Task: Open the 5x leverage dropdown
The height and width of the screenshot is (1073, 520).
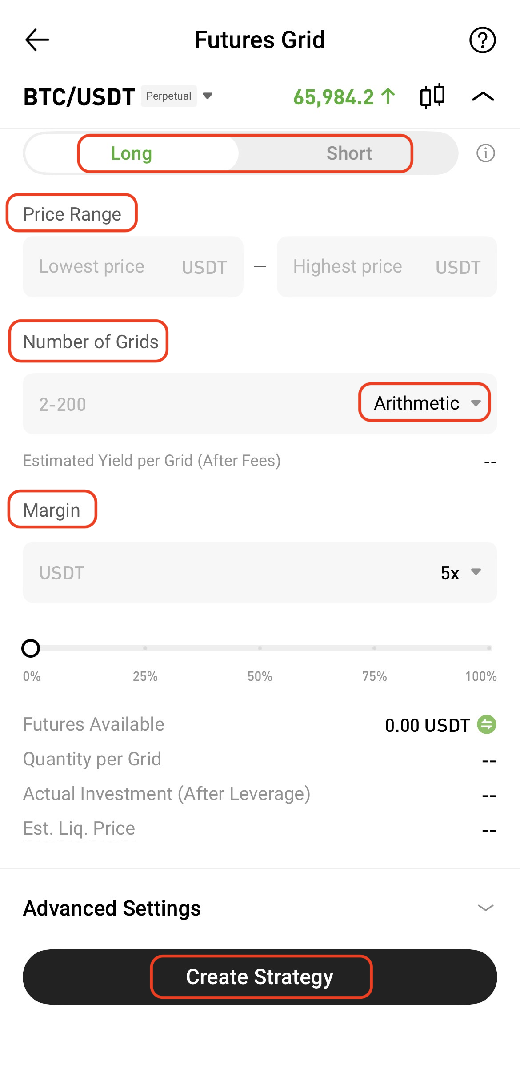Action: pos(460,573)
